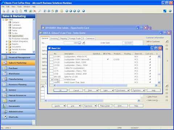This screenshot has height=130, width=174.
Task: Open the Service module in navigation pane
Action: 18,90
